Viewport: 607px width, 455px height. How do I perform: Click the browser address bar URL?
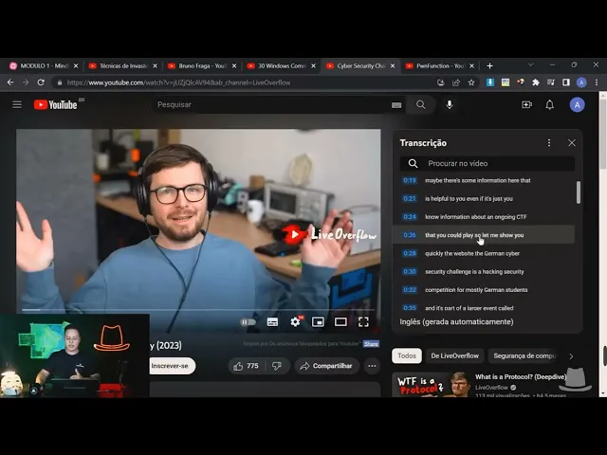coord(178,82)
